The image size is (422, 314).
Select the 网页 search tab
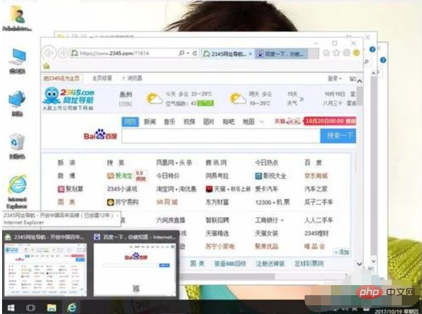[x=130, y=122]
